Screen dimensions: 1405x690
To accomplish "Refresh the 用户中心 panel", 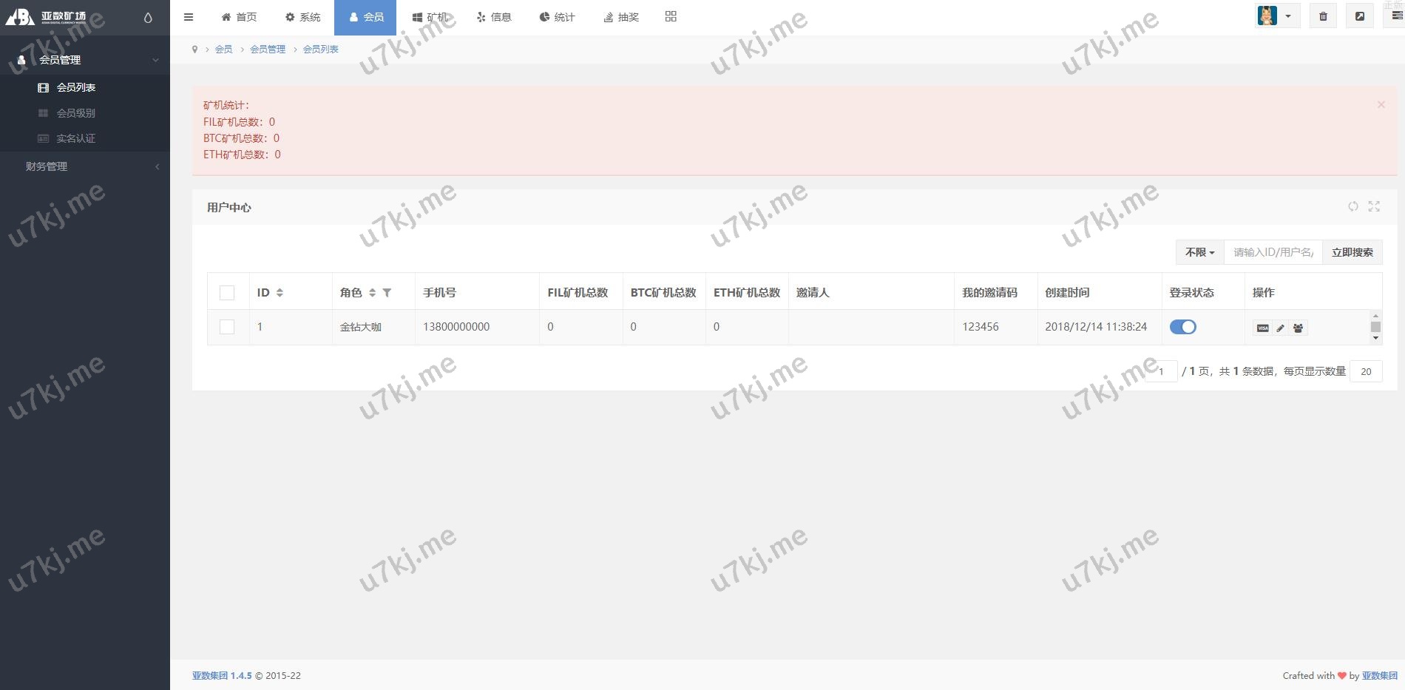I will coord(1352,207).
